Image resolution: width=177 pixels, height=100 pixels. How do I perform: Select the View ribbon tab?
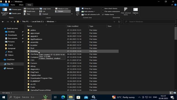(x=29, y=5)
